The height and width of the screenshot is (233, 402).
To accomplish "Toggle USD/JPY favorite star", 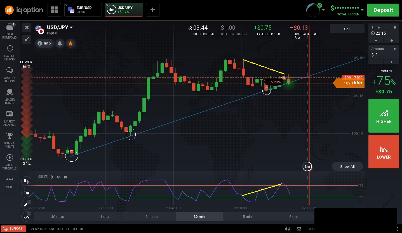I will point(70,43).
